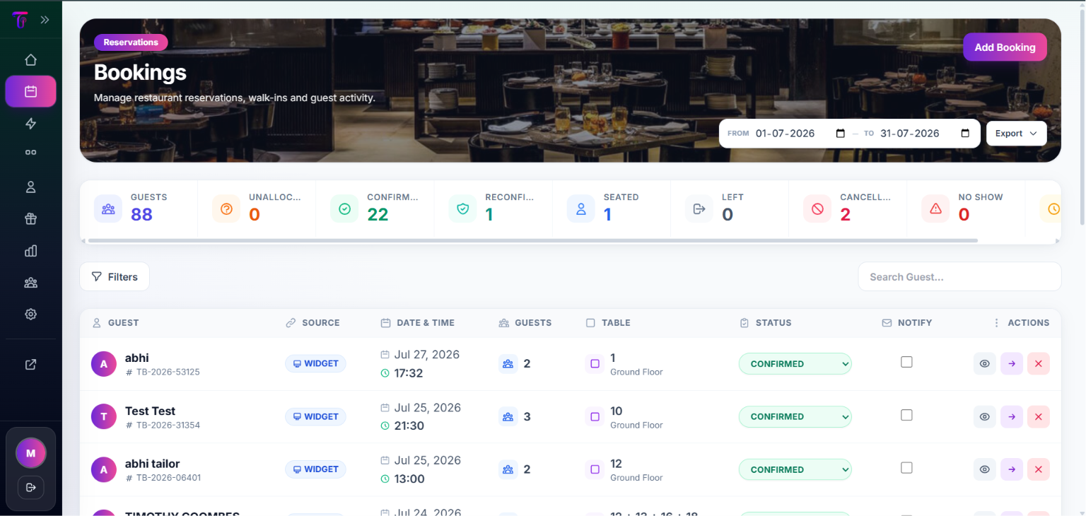
Task: Click the Reservations badge
Action: pos(131,42)
